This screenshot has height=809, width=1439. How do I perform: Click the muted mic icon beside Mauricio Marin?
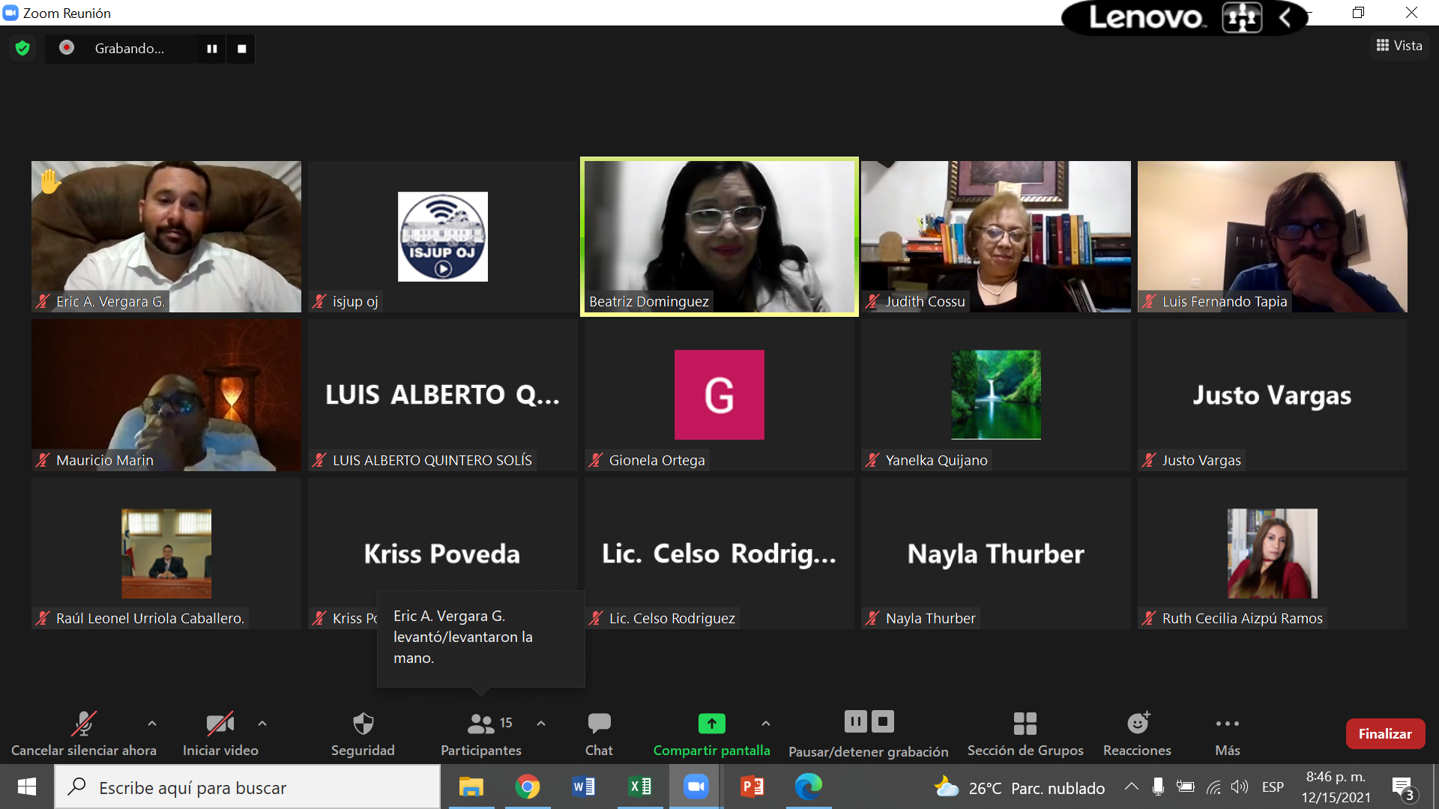coord(43,461)
